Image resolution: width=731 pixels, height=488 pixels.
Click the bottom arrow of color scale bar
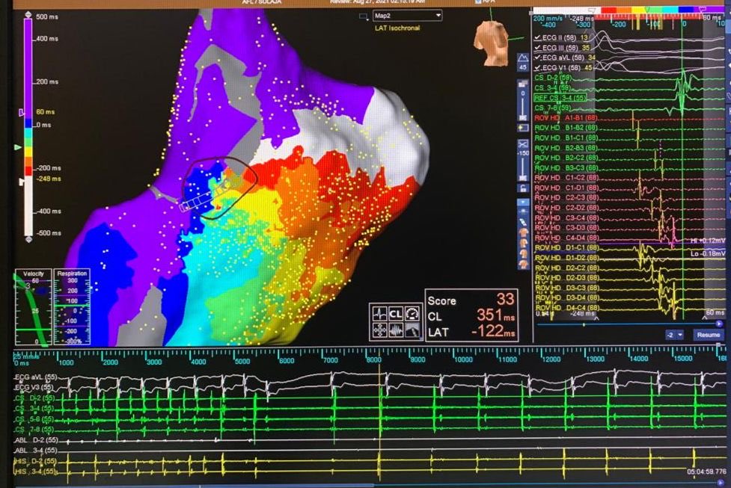click(28, 239)
